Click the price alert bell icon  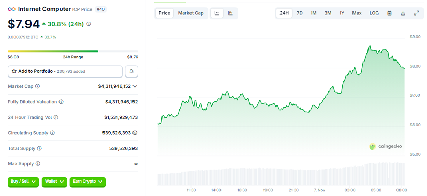coord(131,71)
